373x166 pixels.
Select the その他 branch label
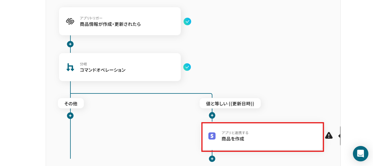pyautogui.click(x=71, y=103)
